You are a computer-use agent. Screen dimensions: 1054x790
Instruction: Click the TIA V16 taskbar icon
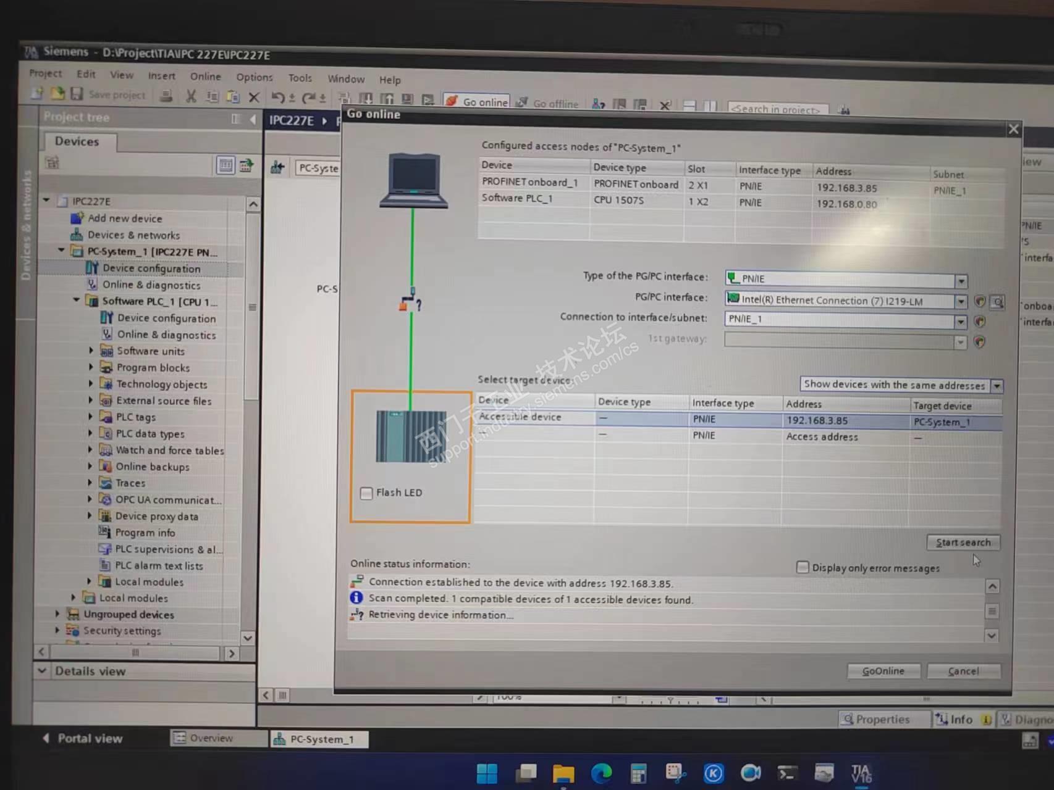coord(861,773)
